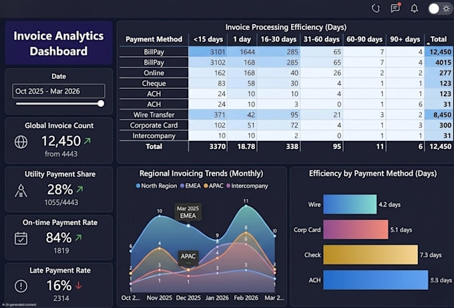Image resolution: width=454 pixels, height=308 pixels.
Task: Toggle Intercompany legend item
Action: click(247, 186)
